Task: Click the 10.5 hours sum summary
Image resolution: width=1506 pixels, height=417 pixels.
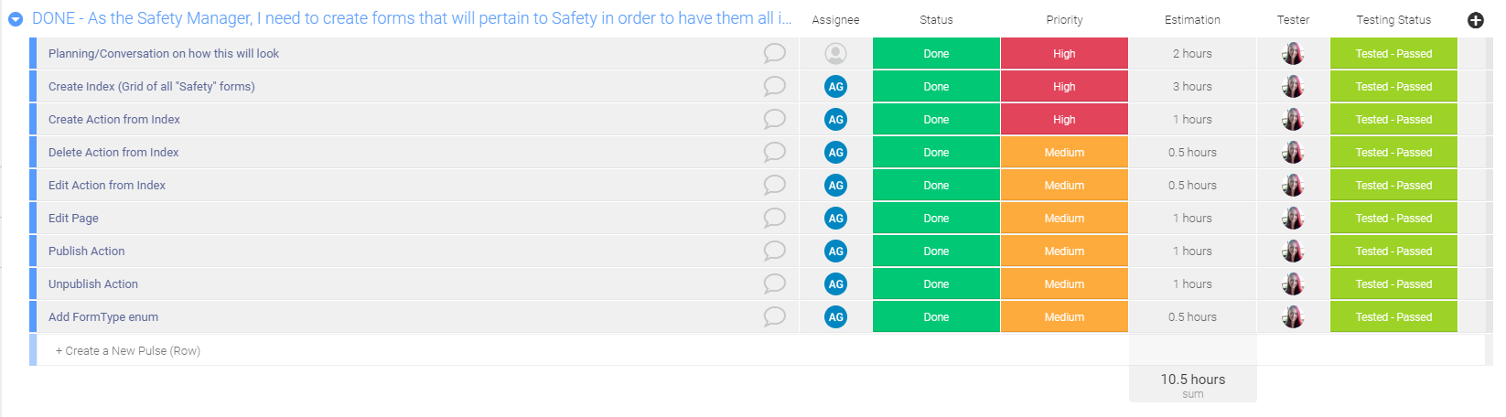Action: pos(1193,385)
